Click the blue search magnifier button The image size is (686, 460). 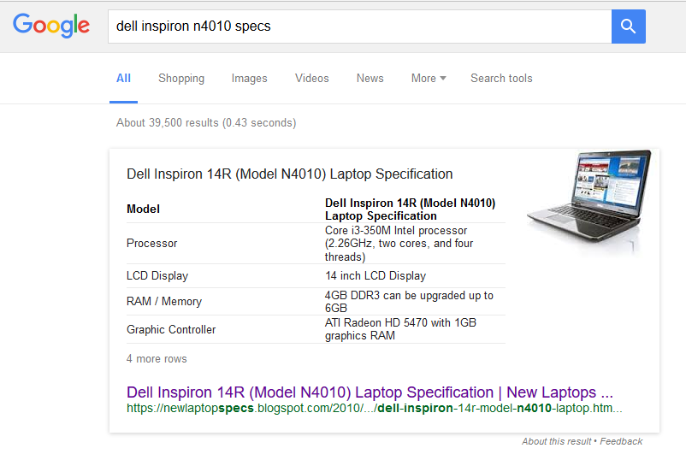[x=628, y=27]
